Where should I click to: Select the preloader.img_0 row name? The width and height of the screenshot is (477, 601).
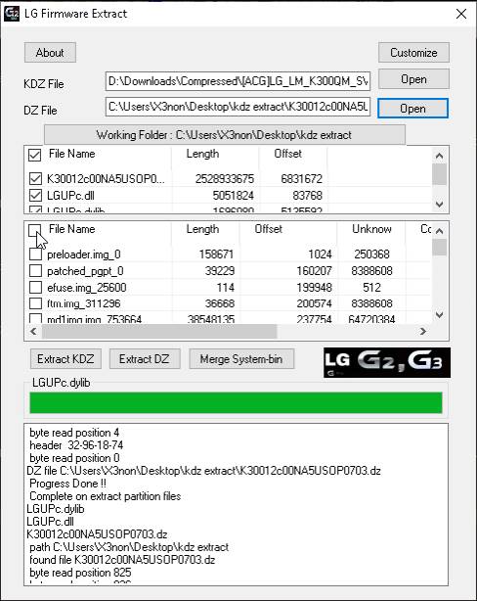[84, 254]
